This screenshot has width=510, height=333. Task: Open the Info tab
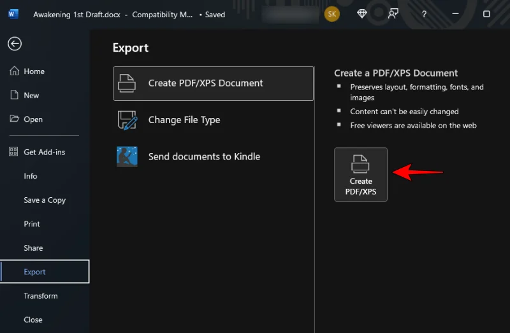click(31, 176)
